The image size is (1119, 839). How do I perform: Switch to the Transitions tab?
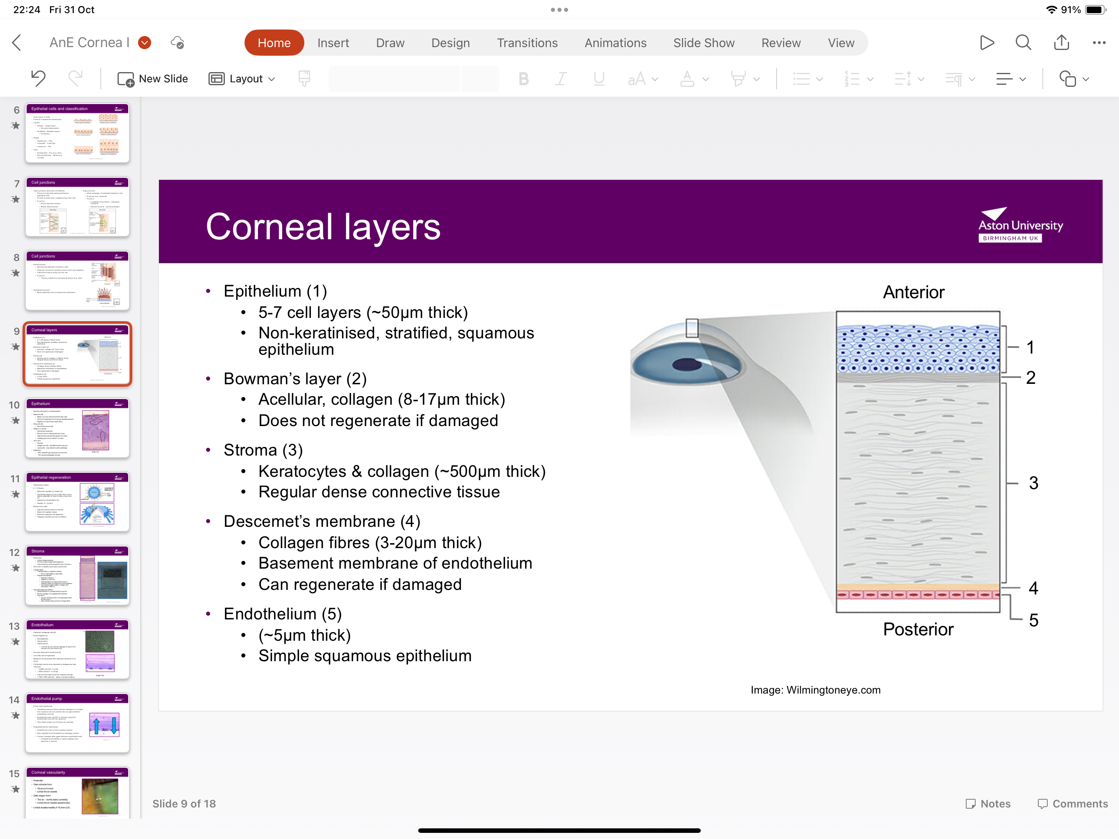click(527, 43)
